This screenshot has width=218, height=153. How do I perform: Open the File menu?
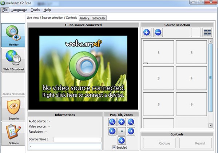coord(5,10)
